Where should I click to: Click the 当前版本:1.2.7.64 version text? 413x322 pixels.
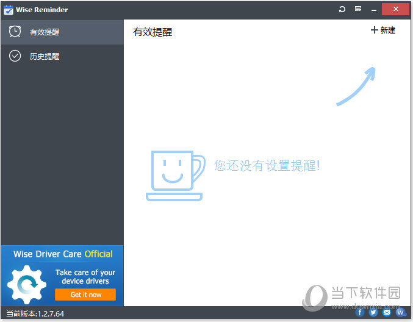pyautogui.click(x=35, y=313)
